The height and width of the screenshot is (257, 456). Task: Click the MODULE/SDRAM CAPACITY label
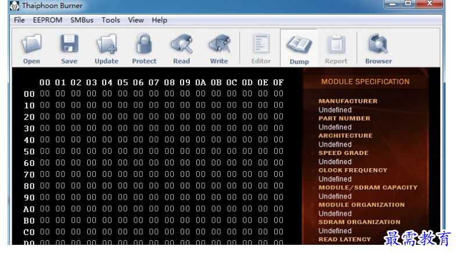tap(368, 187)
